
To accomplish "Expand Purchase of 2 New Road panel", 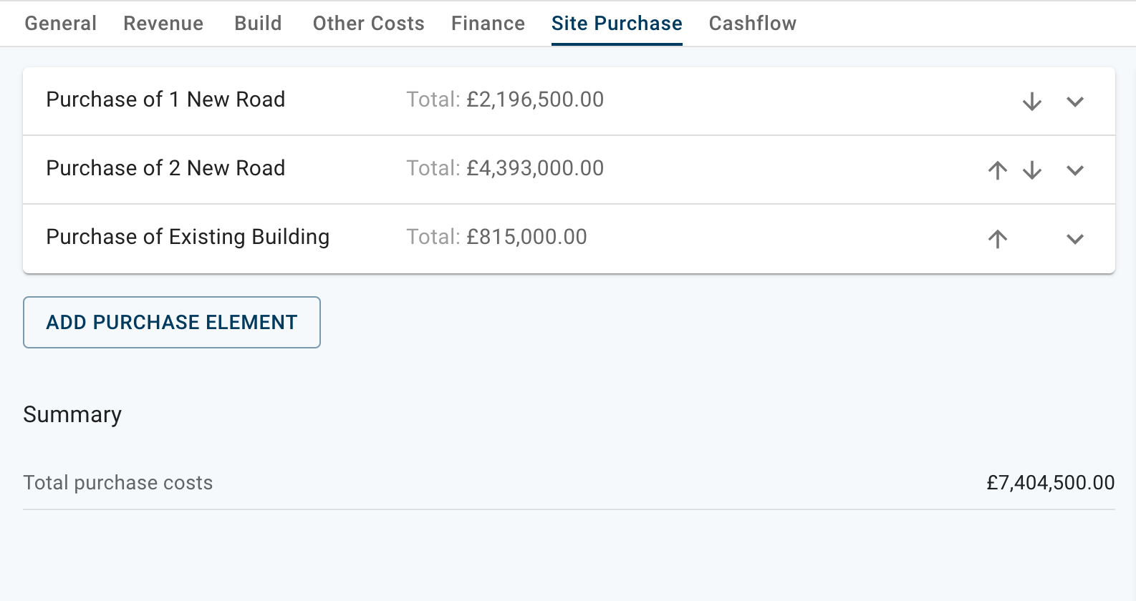I will (1075, 170).
